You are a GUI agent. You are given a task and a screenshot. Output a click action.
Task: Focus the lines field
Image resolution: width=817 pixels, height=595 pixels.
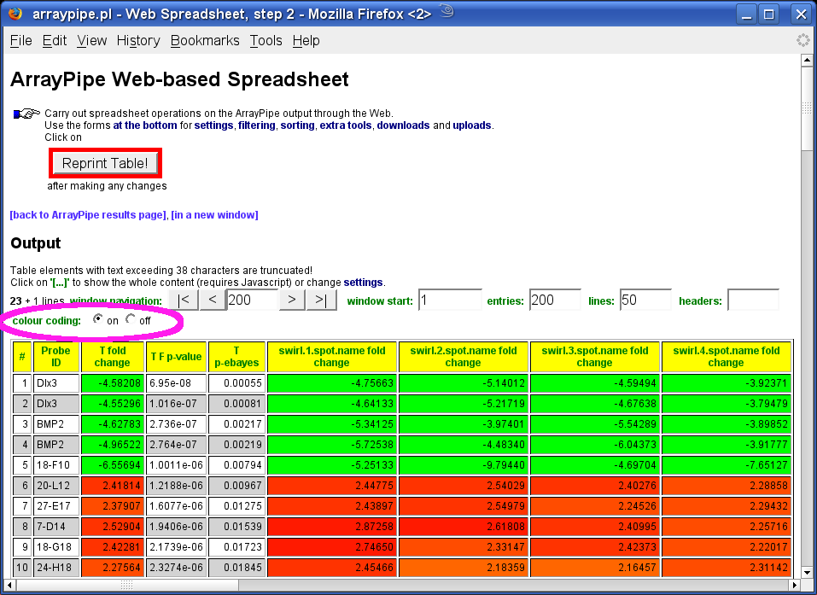click(x=645, y=300)
